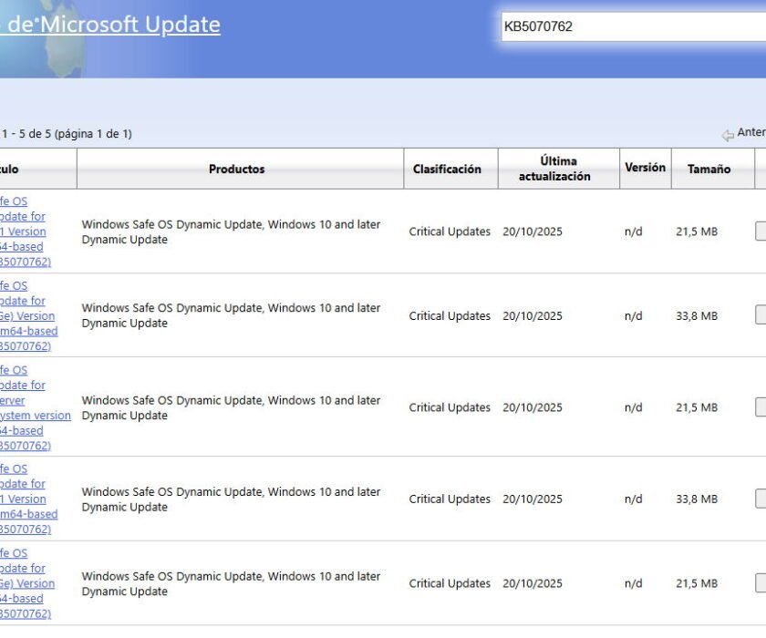This screenshot has width=766, height=638.
Task: Check the Server operating system update's checkbox
Action: (x=760, y=407)
